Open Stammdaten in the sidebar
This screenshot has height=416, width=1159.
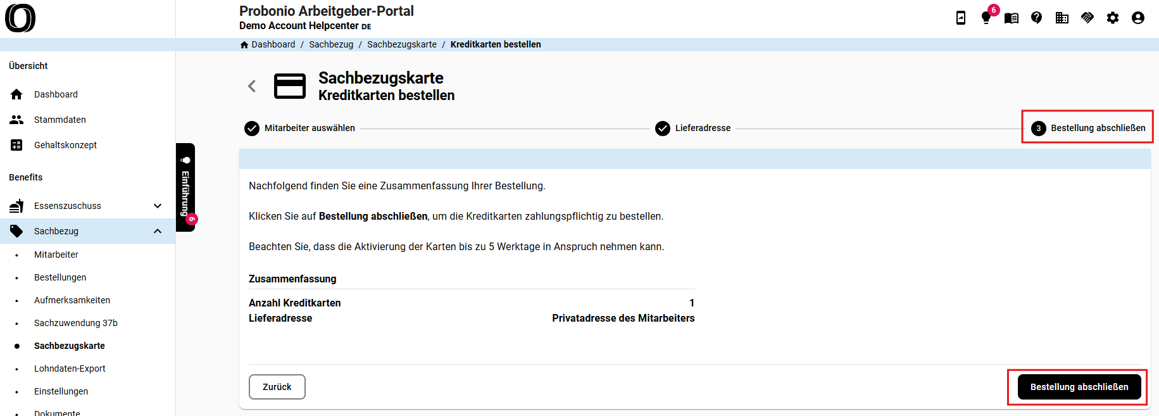pyautogui.click(x=60, y=120)
